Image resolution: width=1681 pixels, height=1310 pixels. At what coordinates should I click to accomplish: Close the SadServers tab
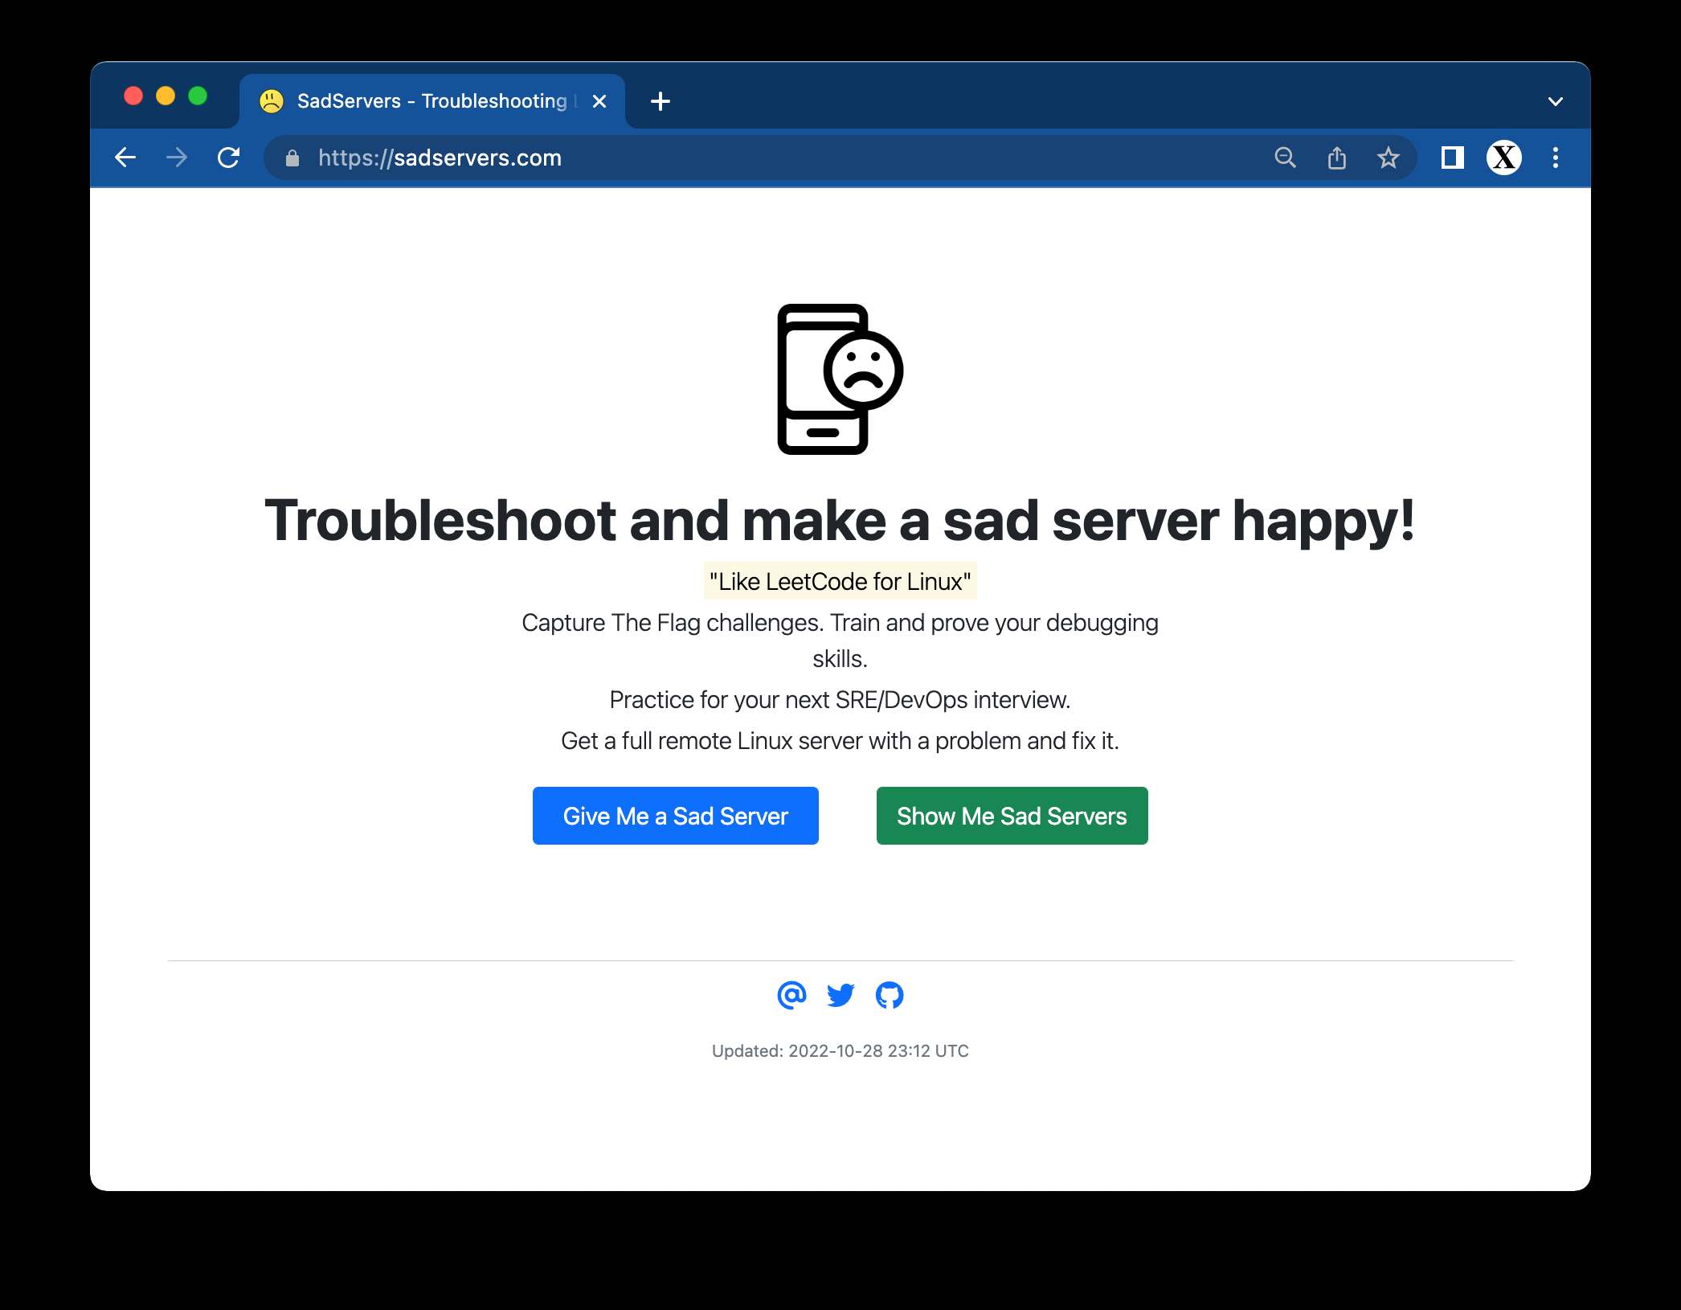pyautogui.click(x=599, y=101)
